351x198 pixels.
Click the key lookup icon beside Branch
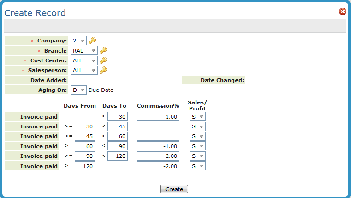coord(103,51)
